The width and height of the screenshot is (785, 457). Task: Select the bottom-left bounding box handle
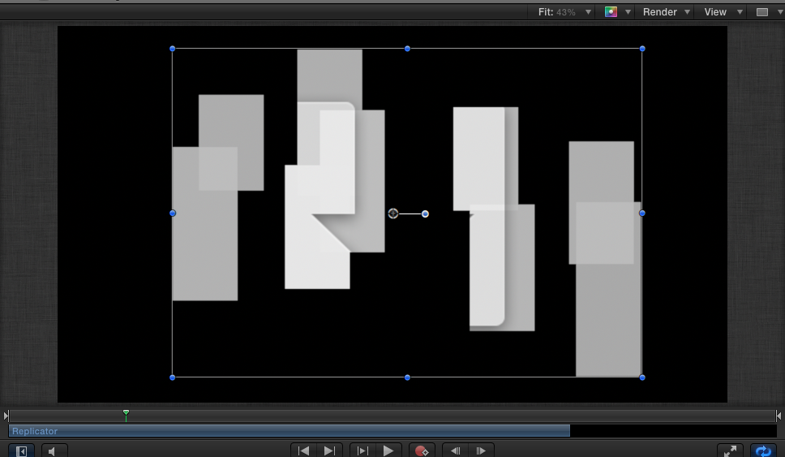(x=172, y=377)
